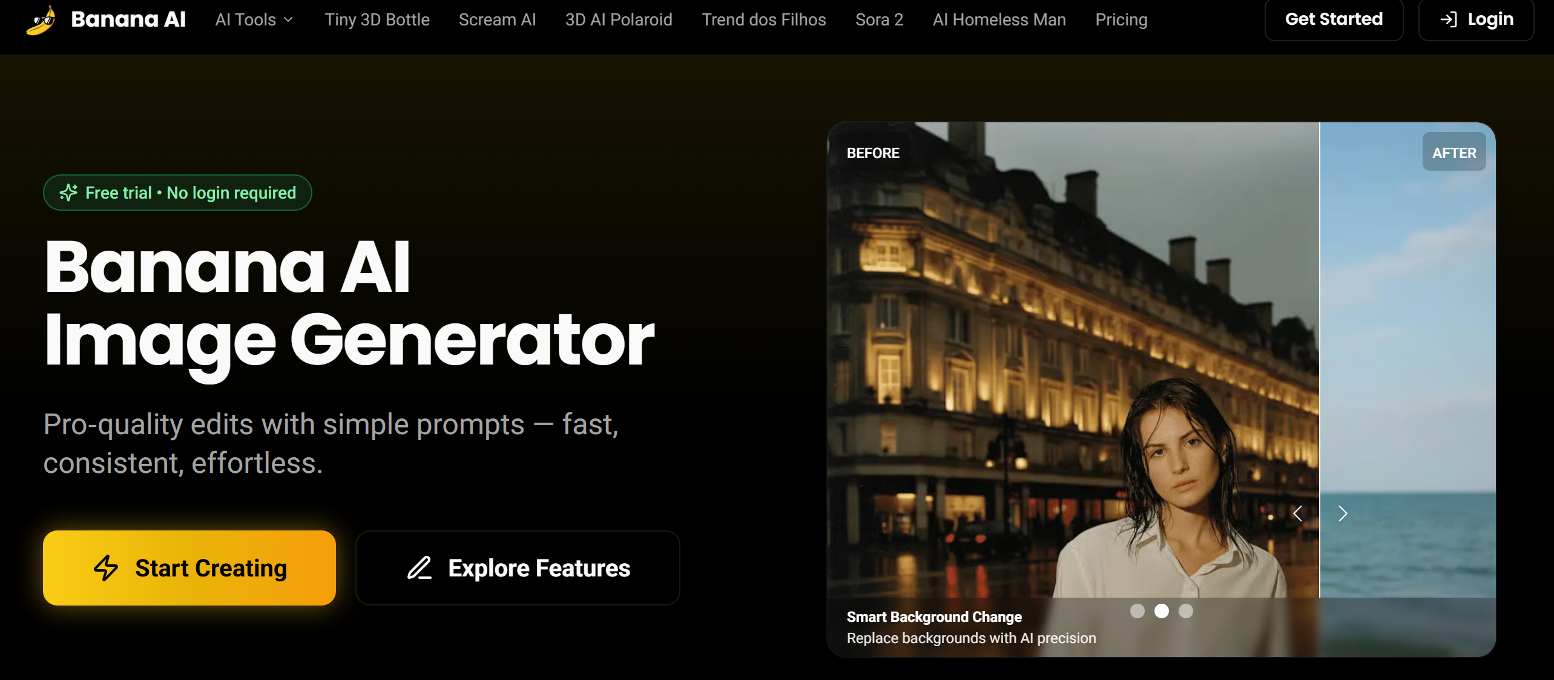Click the AFTER label badge
The image size is (1554, 680).
pos(1454,153)
